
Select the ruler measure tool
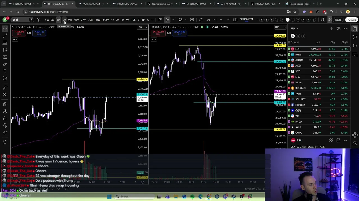(5, 88)
